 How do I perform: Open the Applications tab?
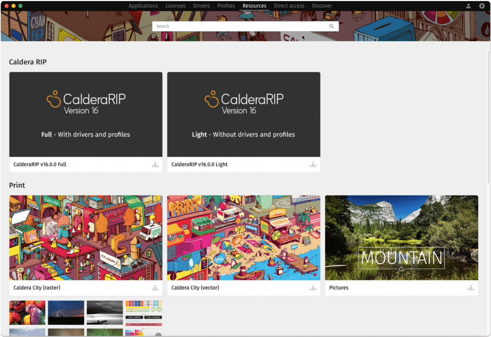point(143,6)
